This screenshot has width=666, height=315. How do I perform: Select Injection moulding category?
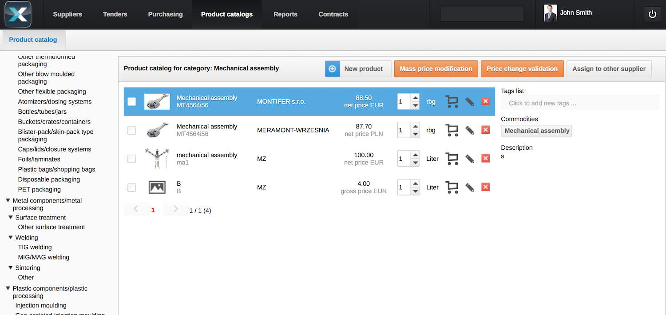[x=41, y=306]
